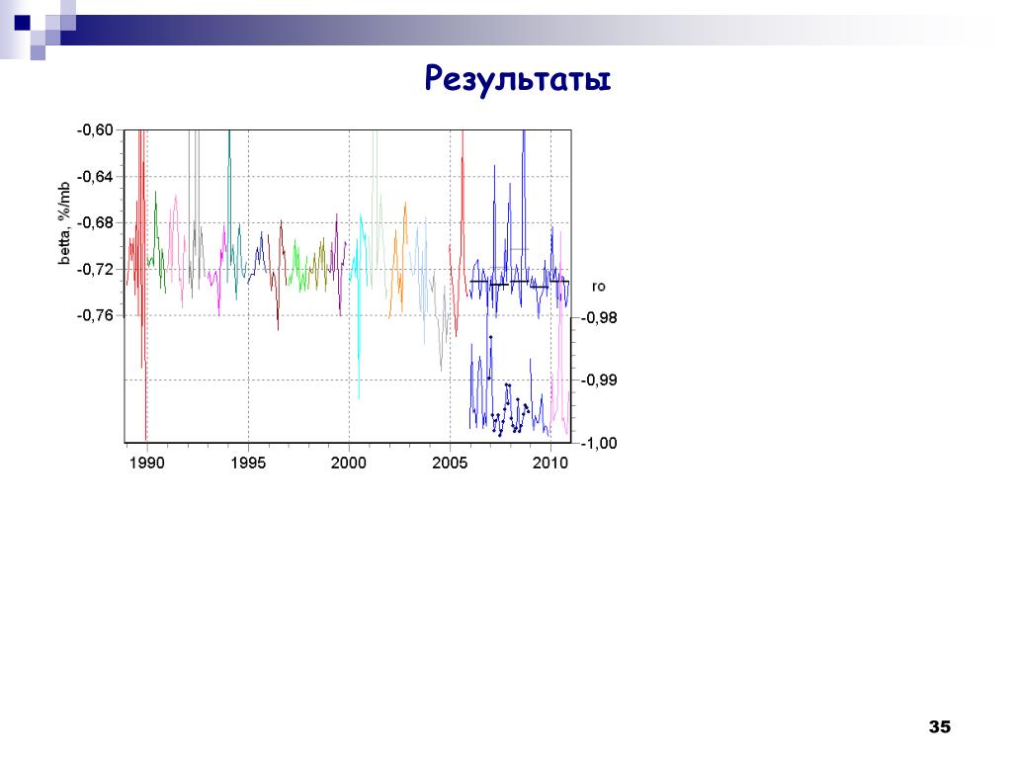
Task: Click the right axis label "ro"
Action: pos(598,287)
